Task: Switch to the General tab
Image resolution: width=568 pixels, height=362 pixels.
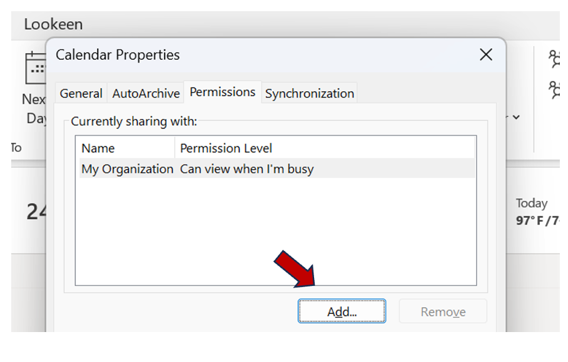Action: [81, 94]
